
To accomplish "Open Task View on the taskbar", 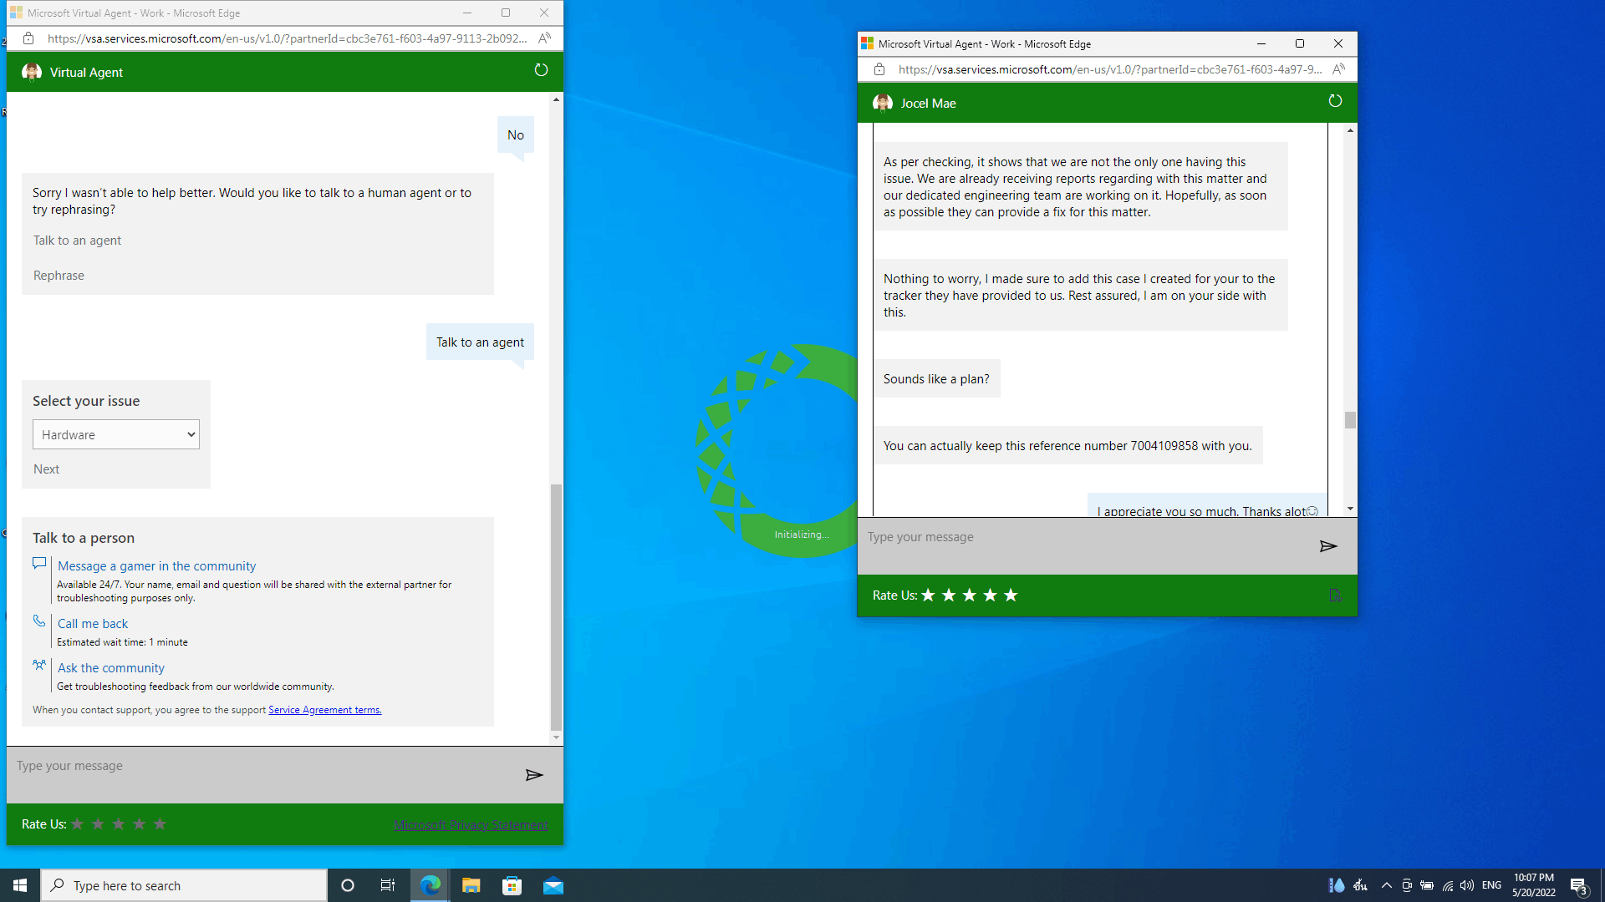I will click(x=388, y=885).
